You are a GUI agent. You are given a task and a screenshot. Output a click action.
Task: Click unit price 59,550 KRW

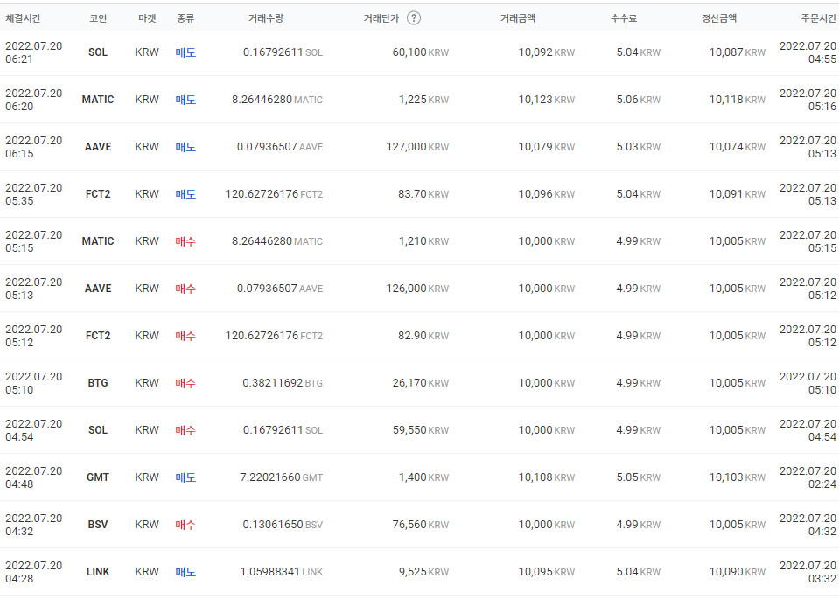[x=421, y=430]
